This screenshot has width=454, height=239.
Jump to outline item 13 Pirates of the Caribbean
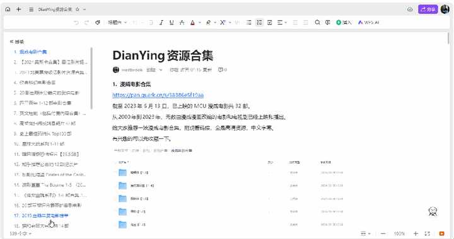click(x=50, y=174)
